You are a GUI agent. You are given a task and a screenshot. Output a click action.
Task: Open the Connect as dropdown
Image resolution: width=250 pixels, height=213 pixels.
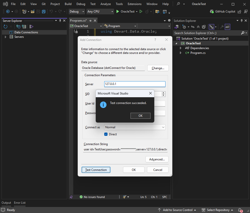(x=135, y=127)
